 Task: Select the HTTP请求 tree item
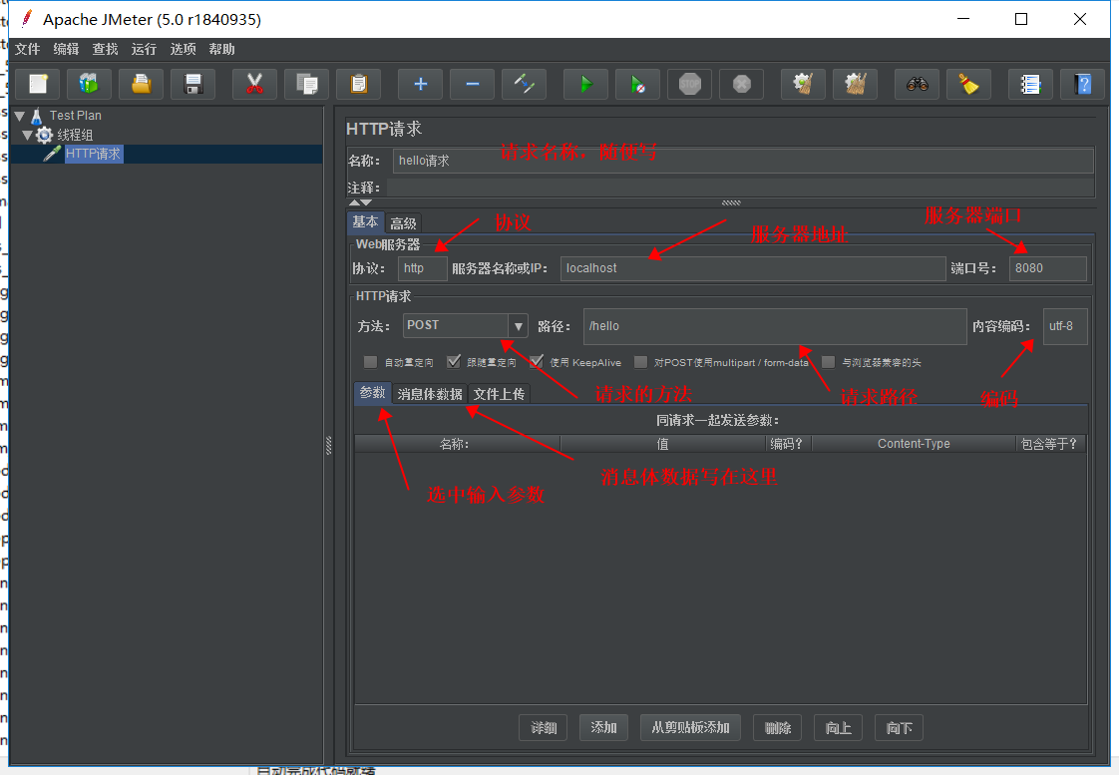click(94, 154)
